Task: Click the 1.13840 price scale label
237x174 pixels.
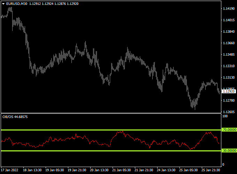Action: [x=229, y=32]
